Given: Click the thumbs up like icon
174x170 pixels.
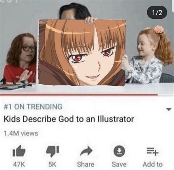Looking at the screenshot, I should tap(19, 151).
